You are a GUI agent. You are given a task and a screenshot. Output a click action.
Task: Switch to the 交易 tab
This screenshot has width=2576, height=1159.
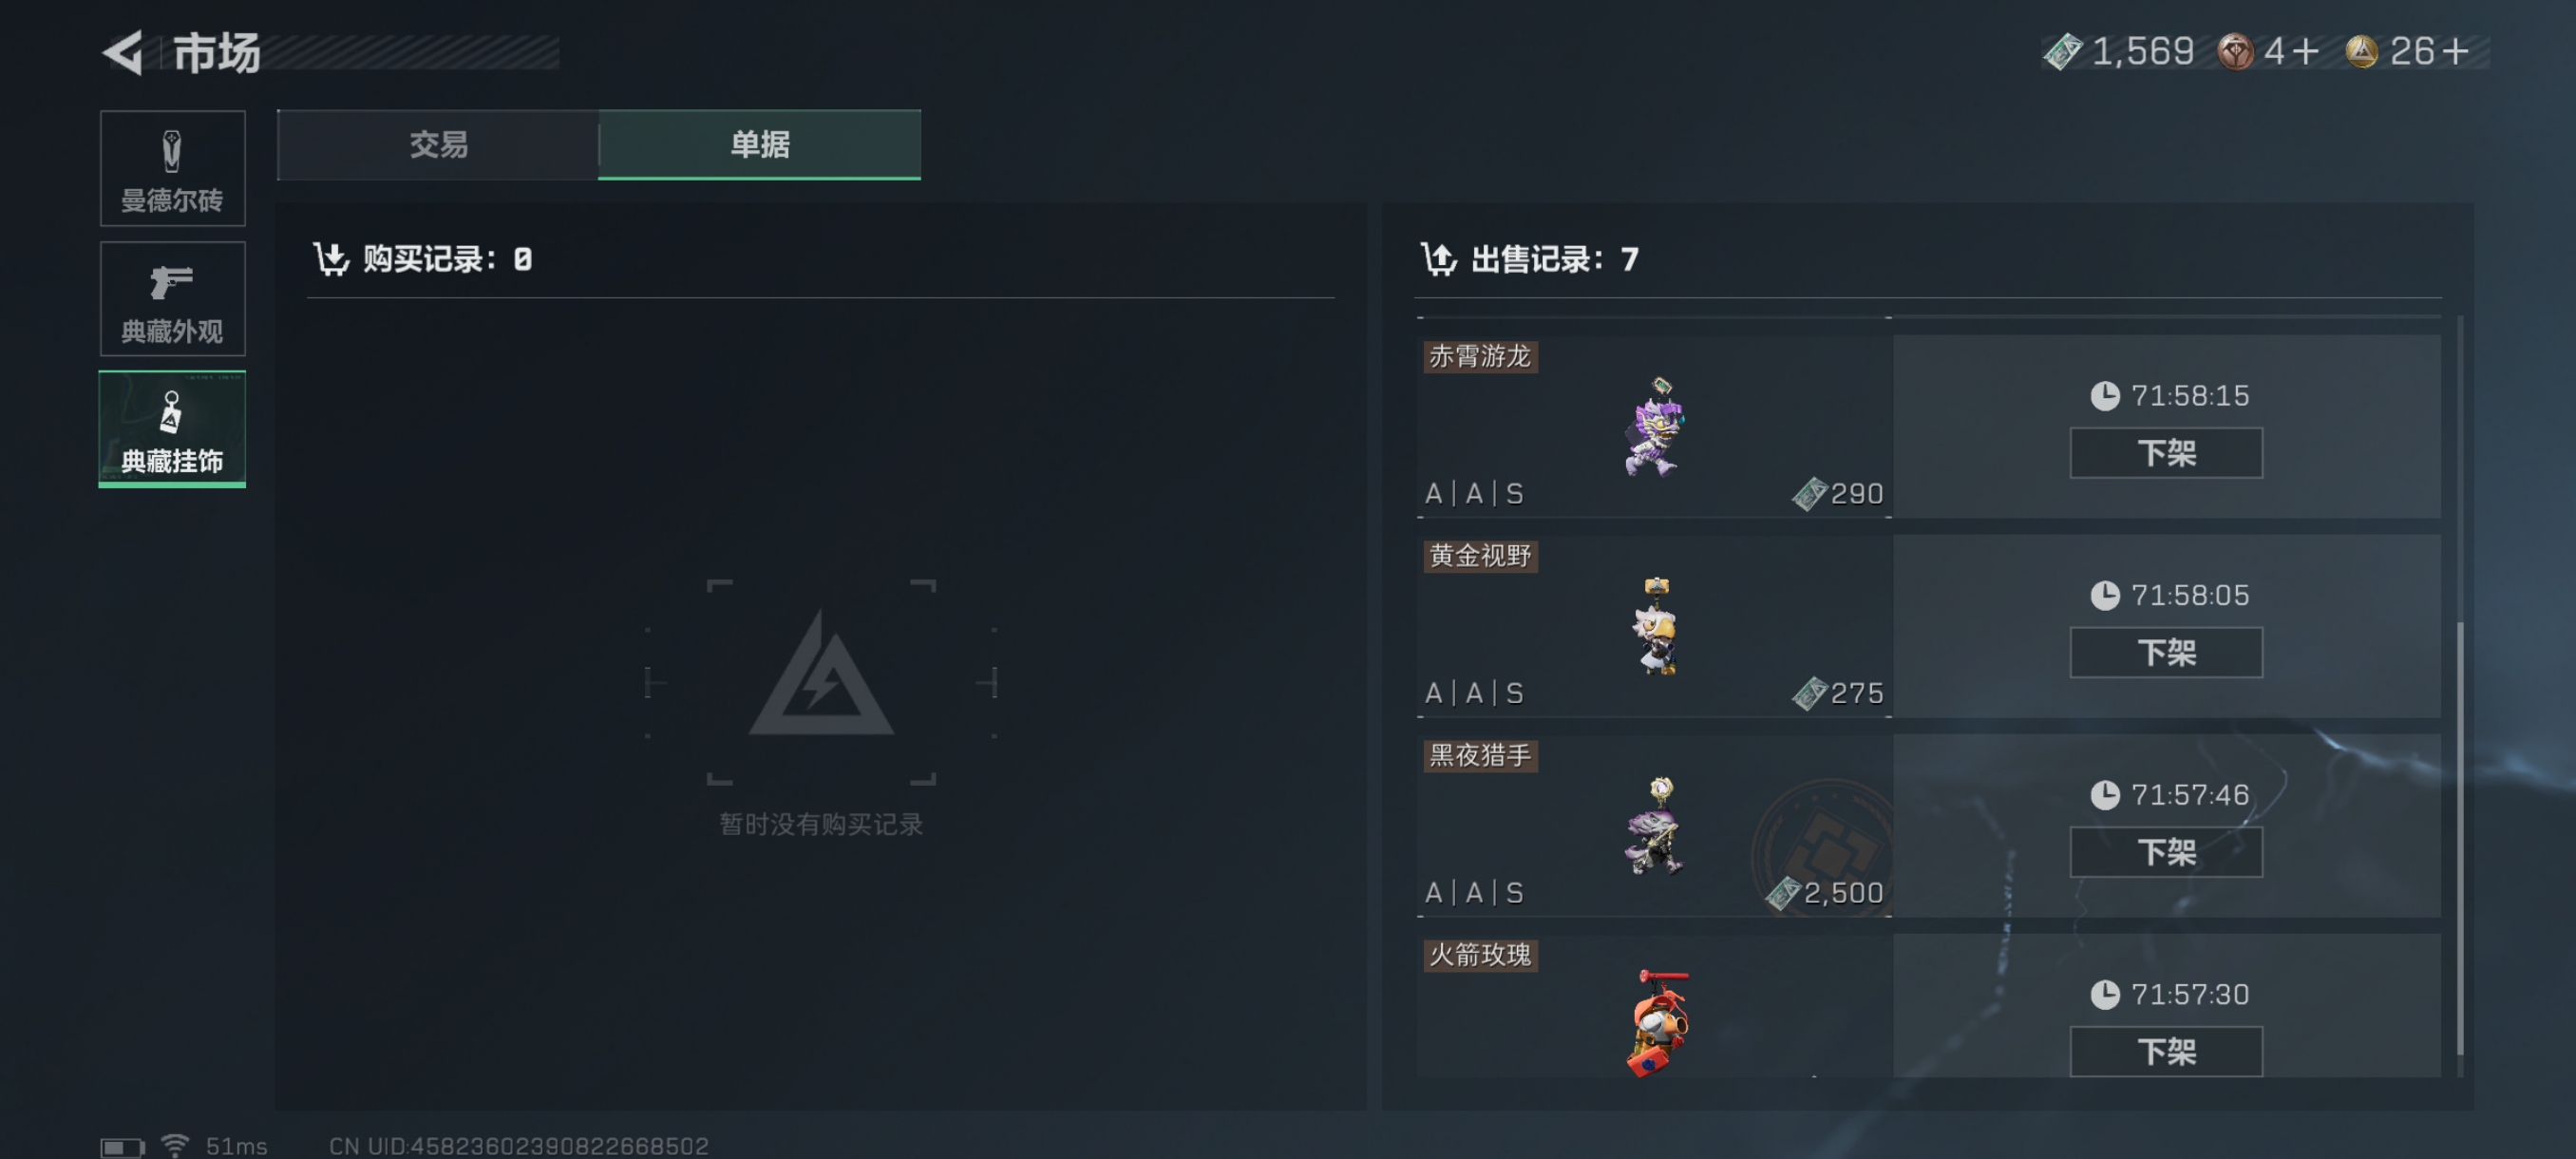[438, 145]
